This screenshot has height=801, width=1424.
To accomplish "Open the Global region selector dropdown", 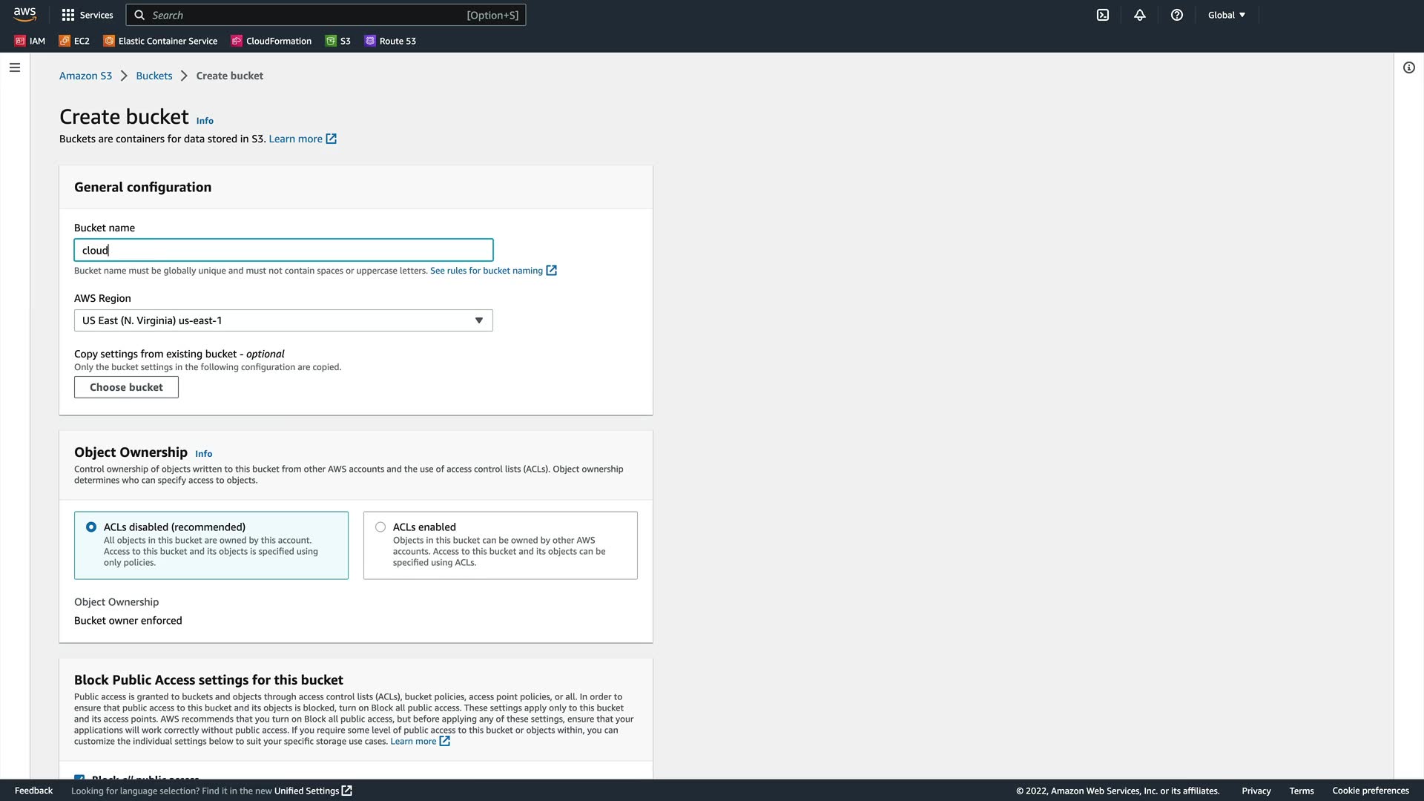I will click(x=1226, y=15).
